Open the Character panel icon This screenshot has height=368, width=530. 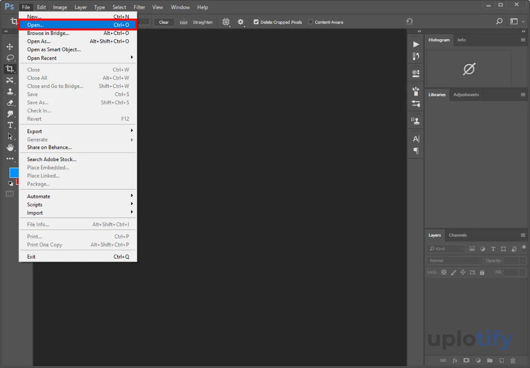[416, 139]
